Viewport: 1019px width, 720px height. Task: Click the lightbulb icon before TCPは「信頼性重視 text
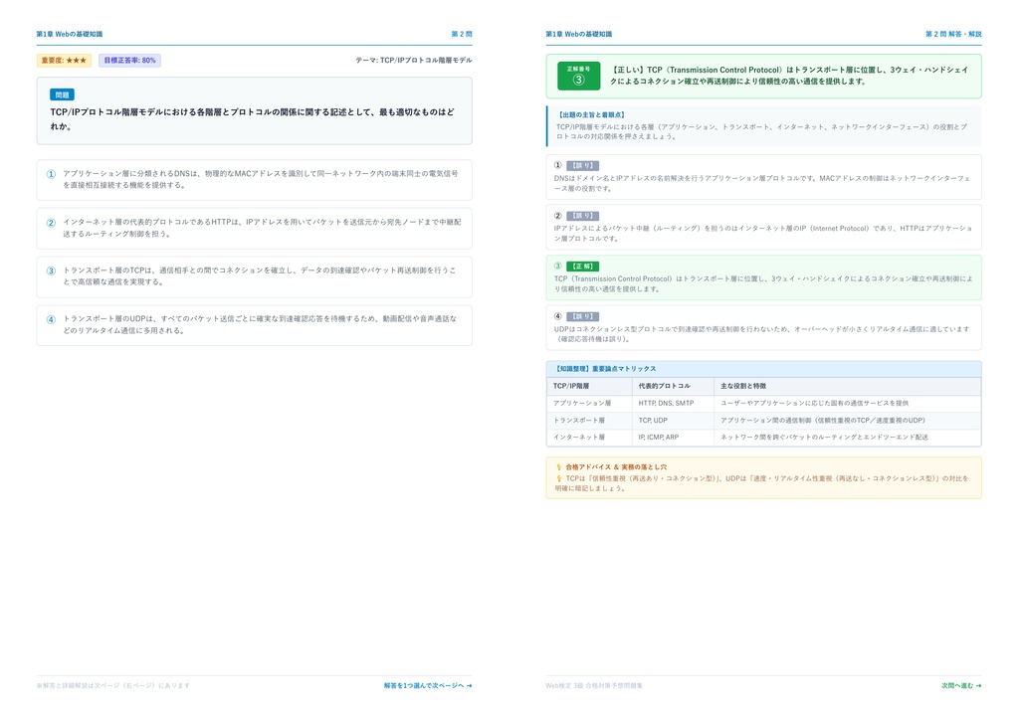[x=559, y=478]
